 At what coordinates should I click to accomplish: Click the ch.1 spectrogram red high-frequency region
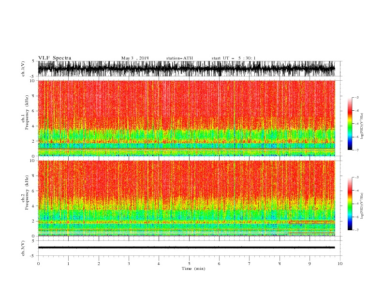point(186,105)
